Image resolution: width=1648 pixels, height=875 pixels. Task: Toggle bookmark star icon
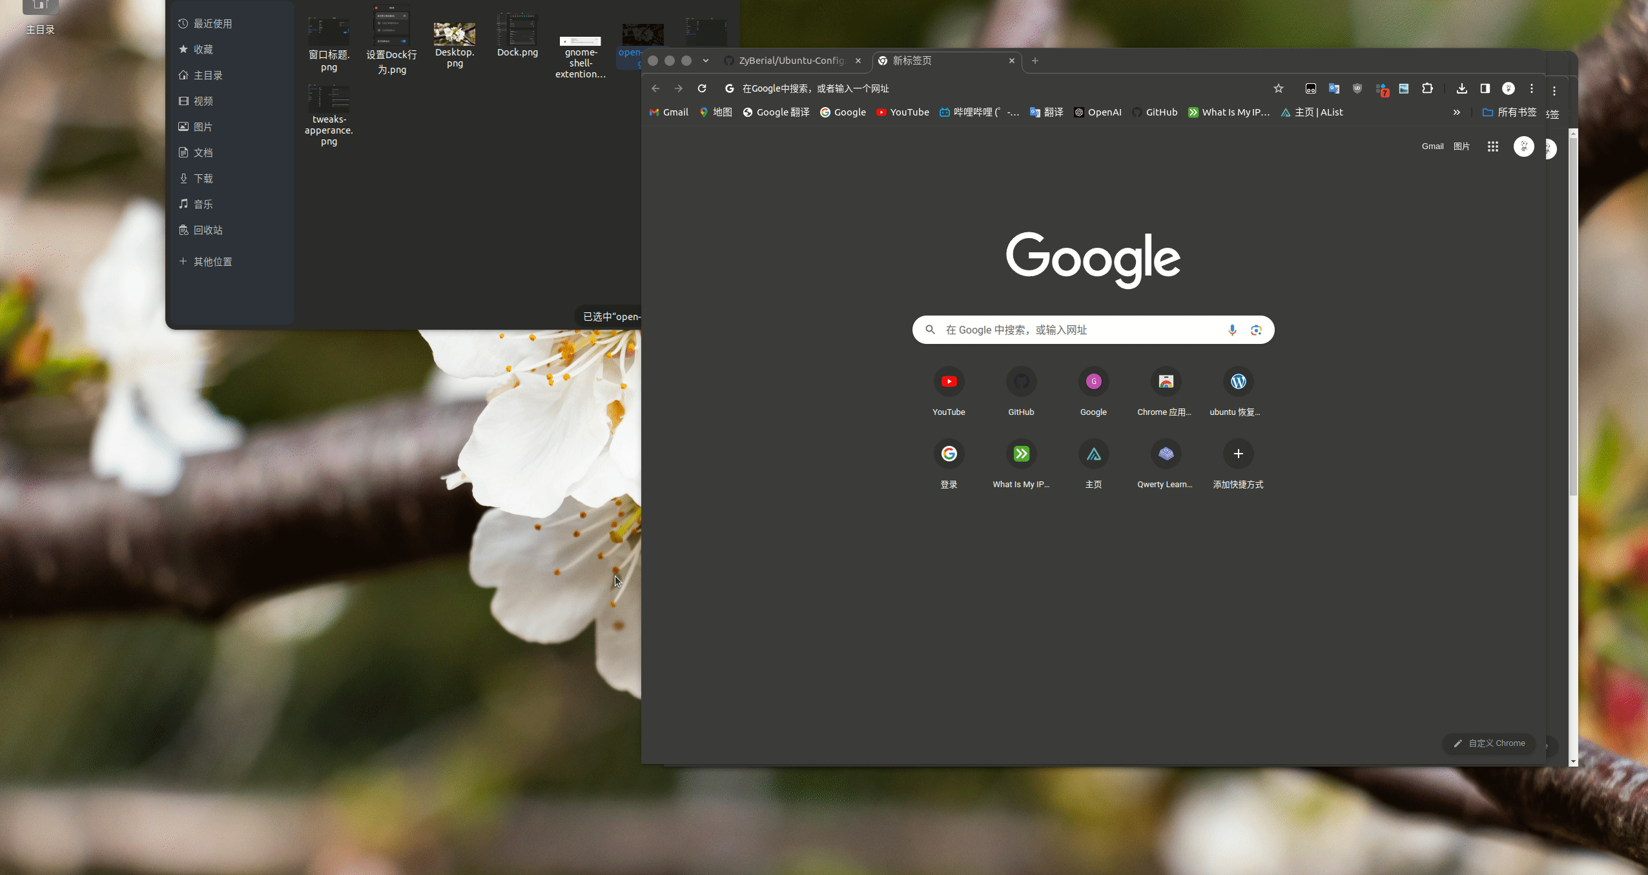(x=1279, y=88)
